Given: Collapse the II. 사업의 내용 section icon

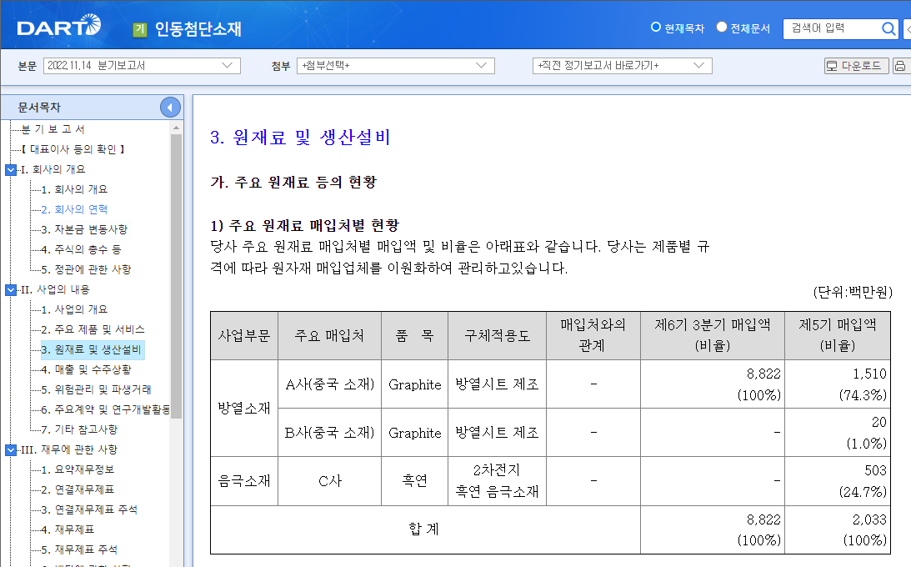Looking at the screenshot, I should pos(10,289).
